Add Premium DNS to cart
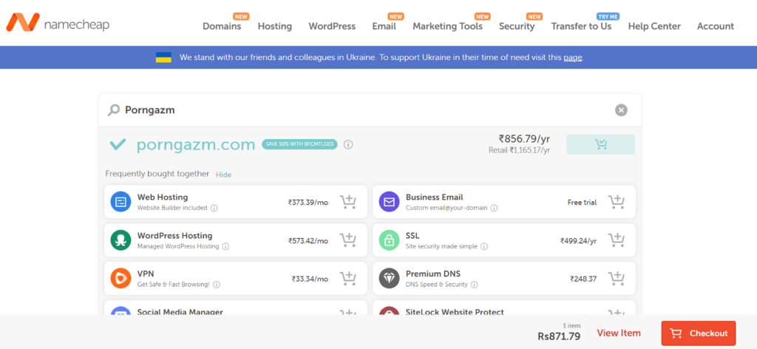Image resolution: width=757 pixels, height=349 pixels. point(616,279)
